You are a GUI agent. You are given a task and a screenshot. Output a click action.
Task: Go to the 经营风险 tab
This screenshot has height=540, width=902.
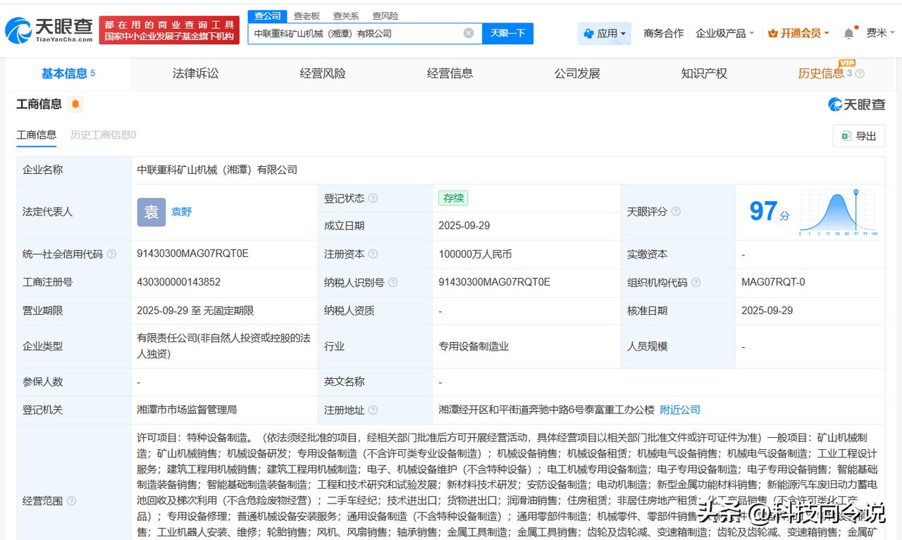coord(323,73)
